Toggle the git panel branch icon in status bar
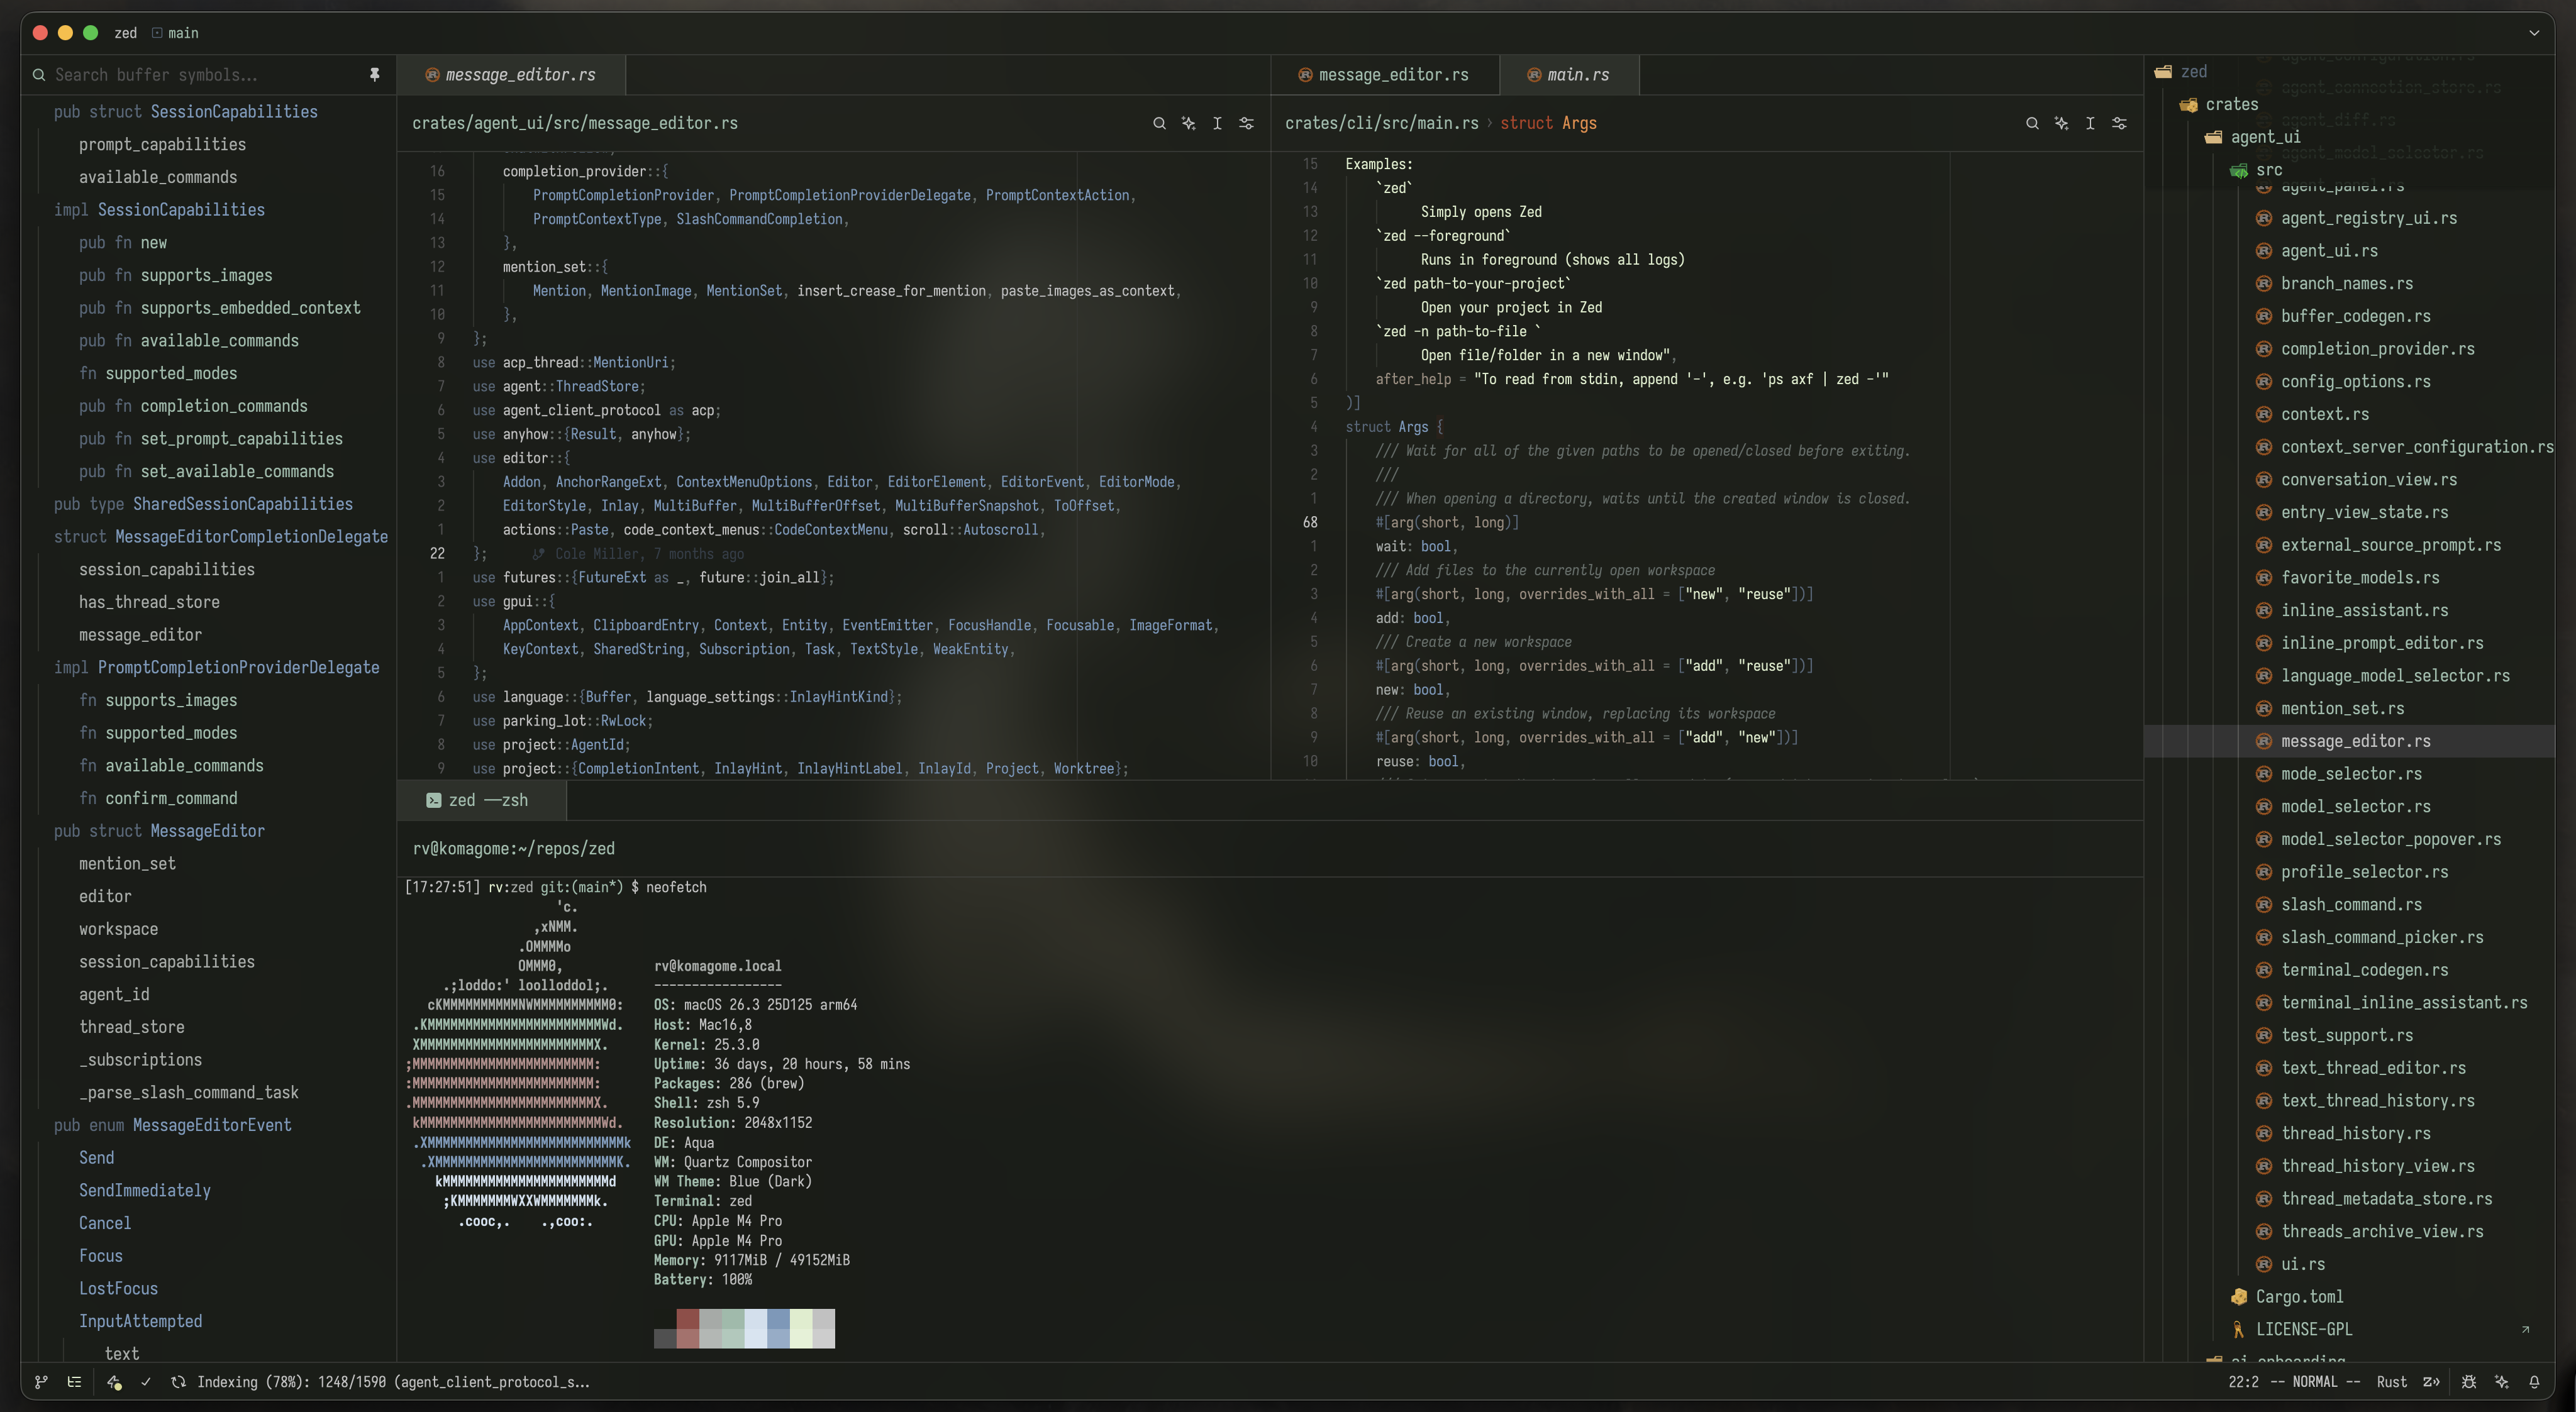 click(41, 1382)
